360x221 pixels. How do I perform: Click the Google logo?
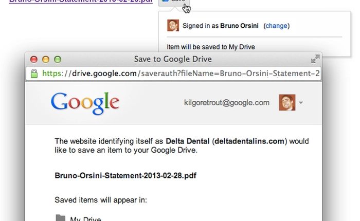point(85,103)
